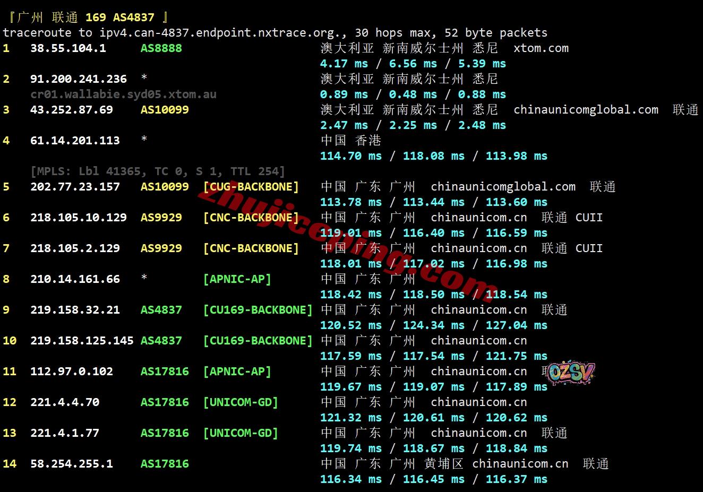Click the IP address 112.97.0.102
This screenshot has height=492, width=703.
(x=72, y=372)
